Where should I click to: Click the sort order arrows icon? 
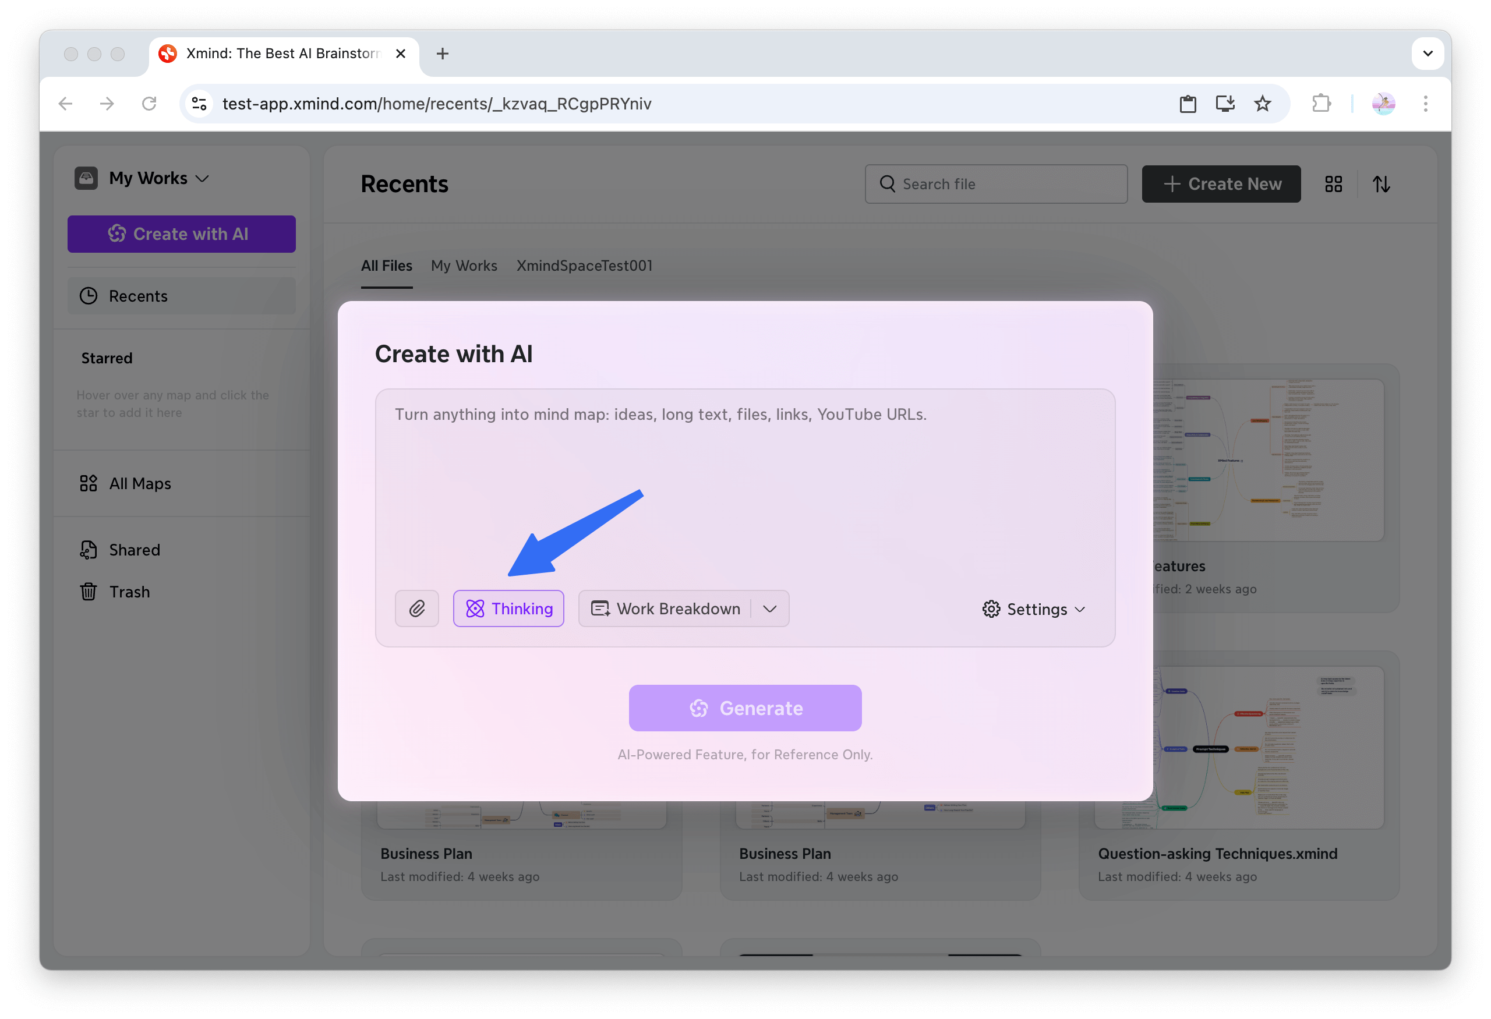coord(1382,184)
